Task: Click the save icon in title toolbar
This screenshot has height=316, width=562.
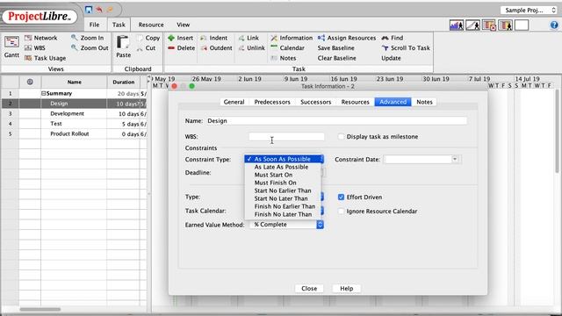Action: (89, 10)
